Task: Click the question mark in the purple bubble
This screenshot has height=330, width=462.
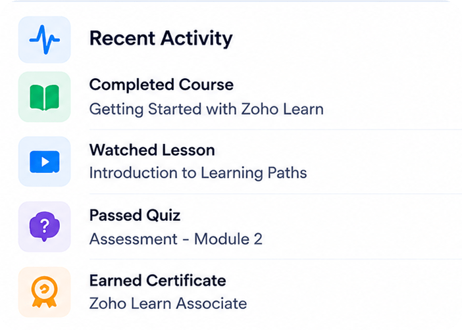Action: pos(45,225)
